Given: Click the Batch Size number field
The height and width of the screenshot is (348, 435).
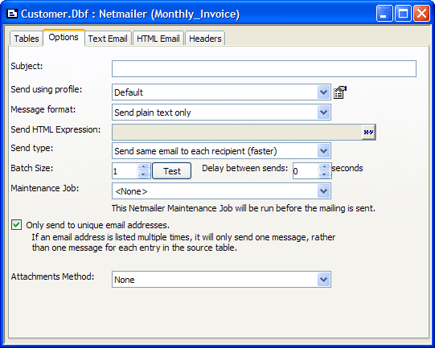Looking at the screenshot, I should [x=125, y=171].
